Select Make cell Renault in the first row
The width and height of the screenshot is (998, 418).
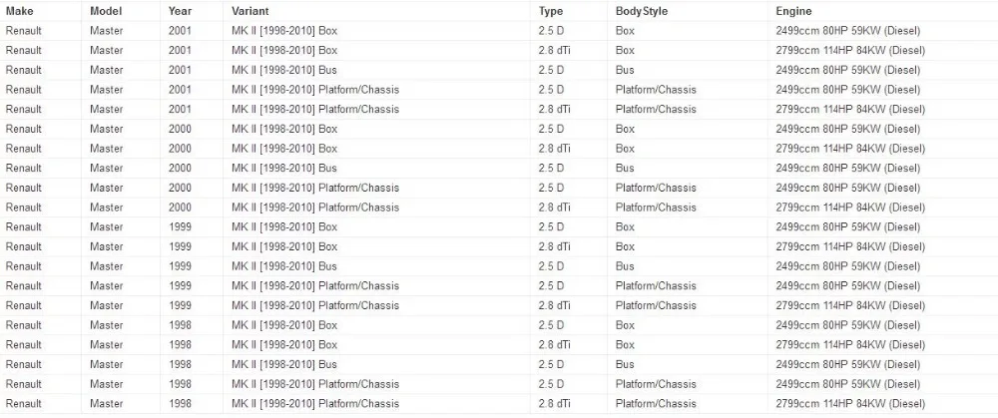click(41, 31)
